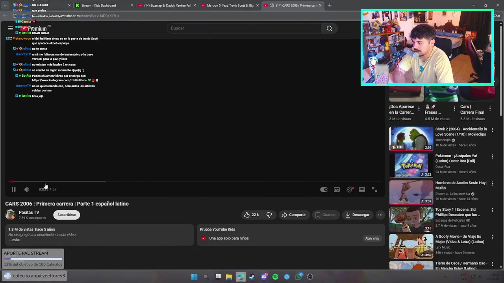Viewport: 504px width, 283px height.
Task: Open options for Frases short
Action: point(454,108)
